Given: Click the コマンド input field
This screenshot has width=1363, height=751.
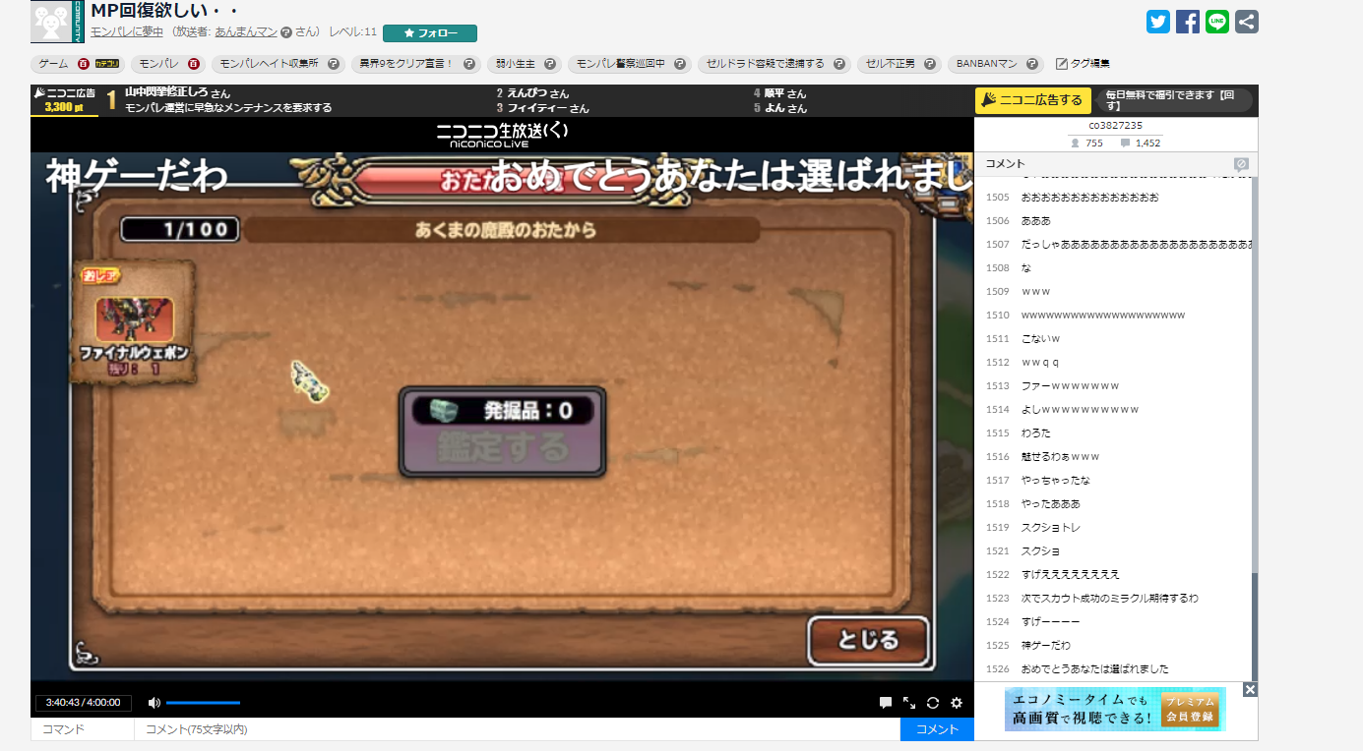Looking at the screenshot, I should (x=83, y=729).
